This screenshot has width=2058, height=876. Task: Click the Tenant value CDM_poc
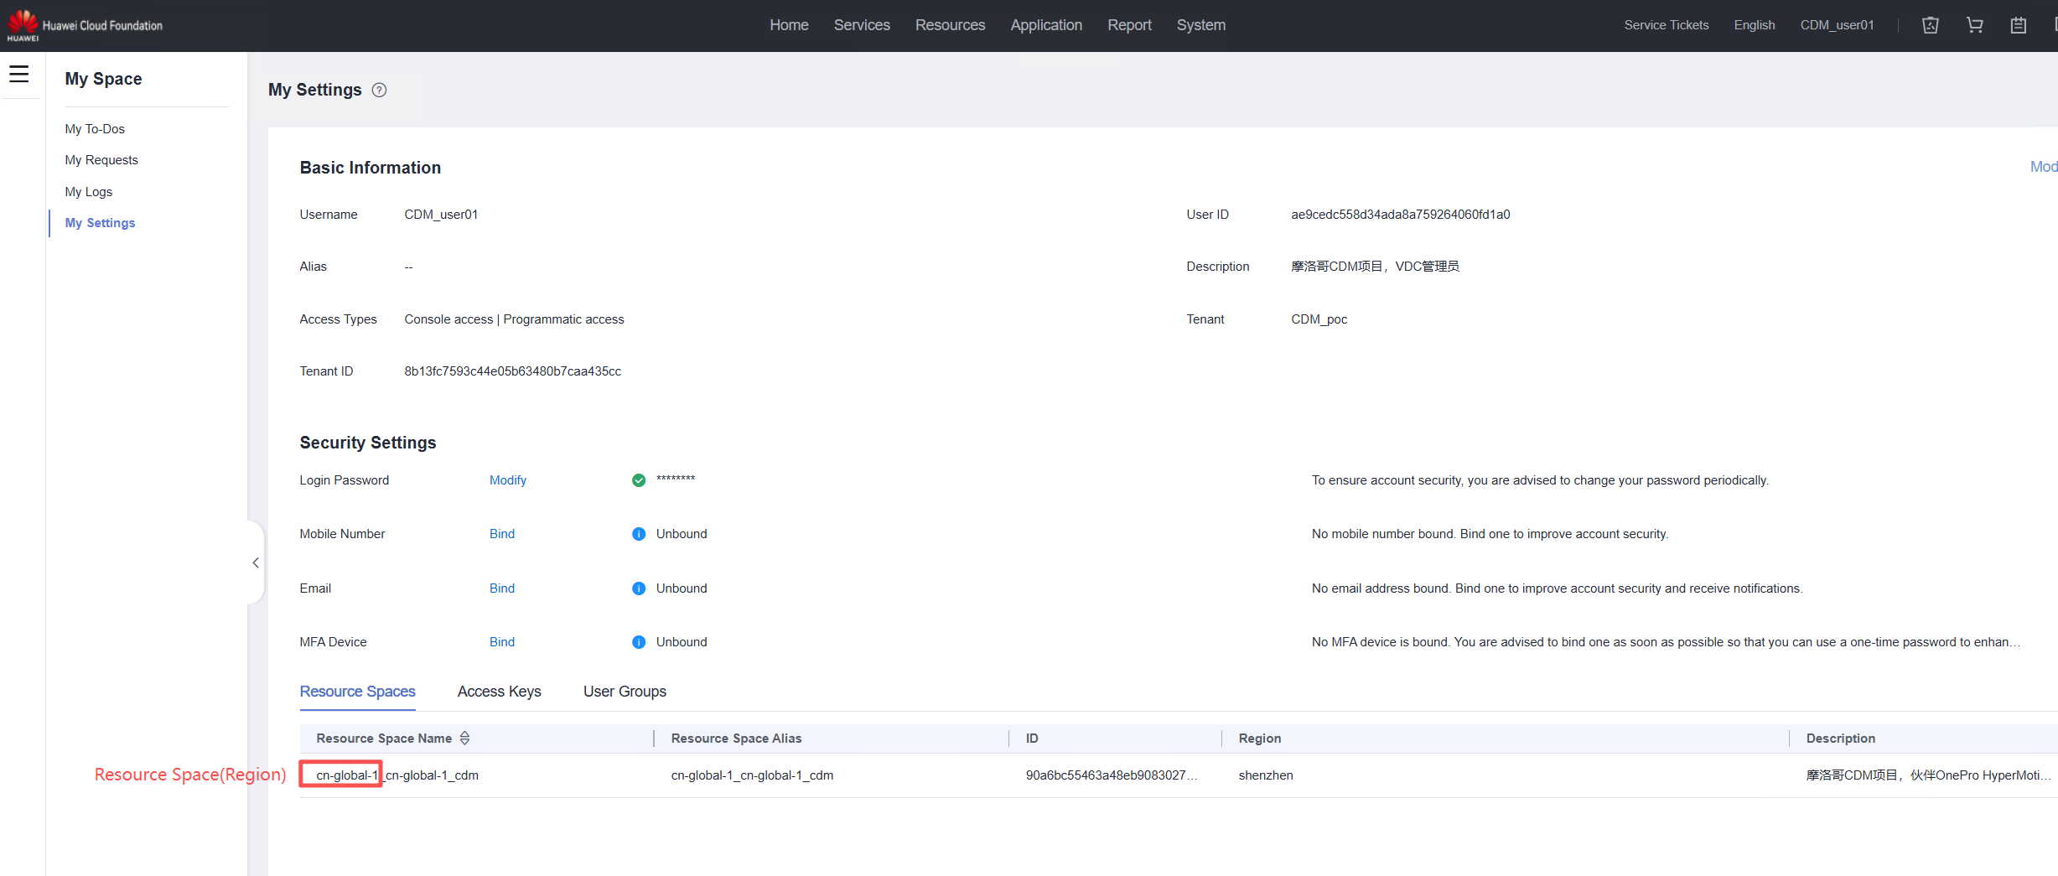coord(1319,319)
